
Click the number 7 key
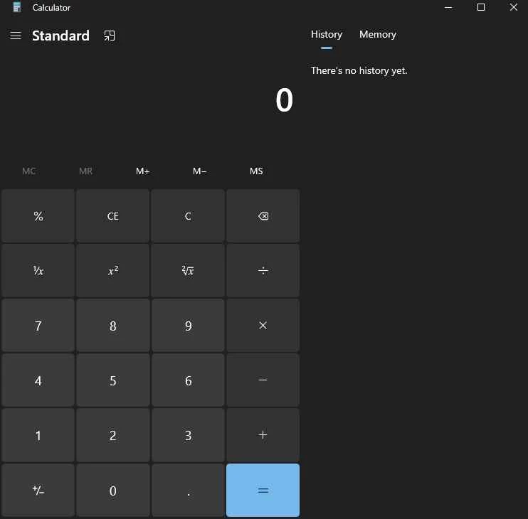tap(38, 326)
